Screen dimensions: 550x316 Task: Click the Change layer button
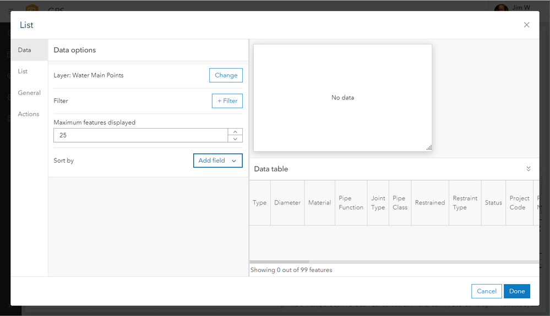[226, 75]
